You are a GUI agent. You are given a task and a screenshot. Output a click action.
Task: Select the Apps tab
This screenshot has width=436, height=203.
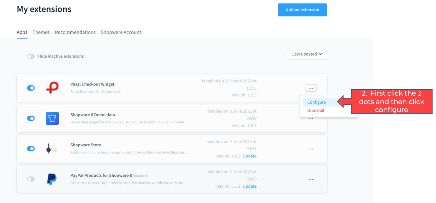[22, 32]
